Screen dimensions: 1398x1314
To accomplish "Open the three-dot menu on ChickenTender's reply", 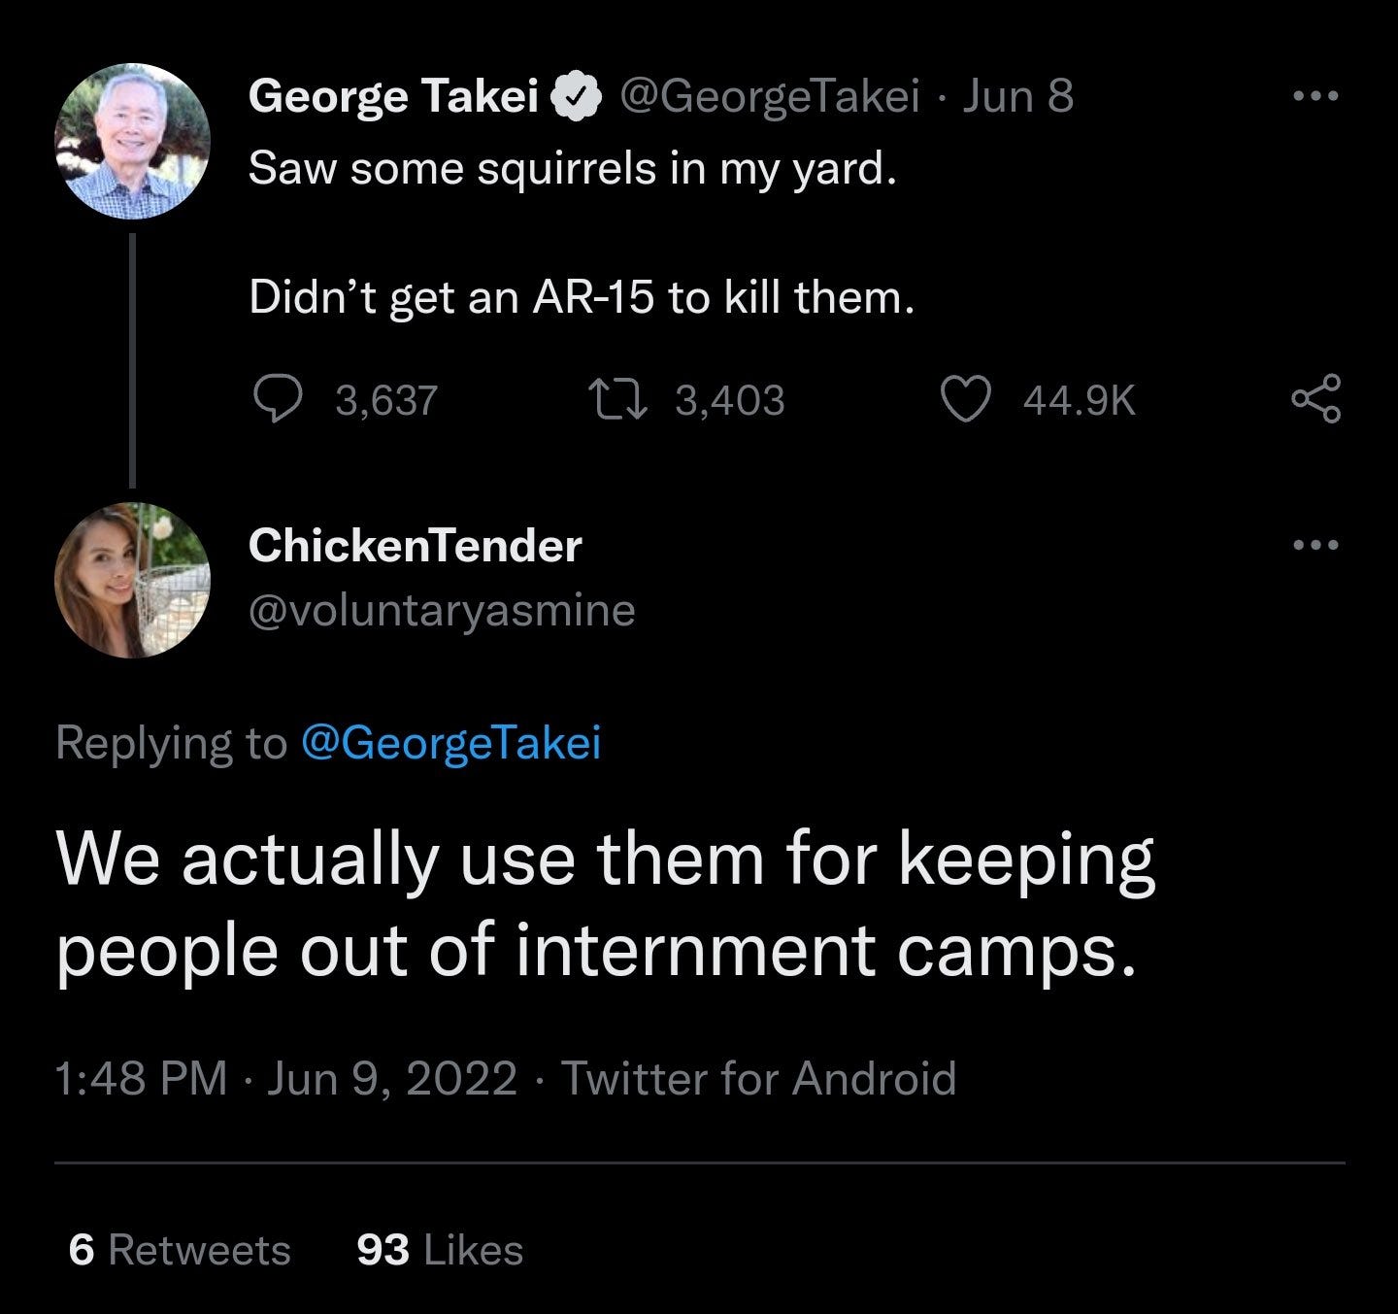I will (x=1316, y=545).
